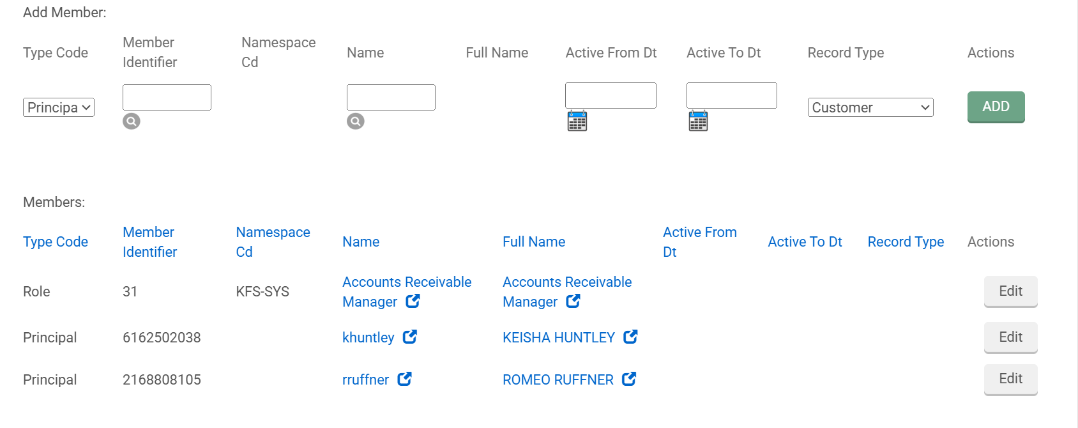Open external link icon beside ROMEO RUFFNER
Image resolution: width=1078 pixels, height=428 pixels.
(629, 379)
